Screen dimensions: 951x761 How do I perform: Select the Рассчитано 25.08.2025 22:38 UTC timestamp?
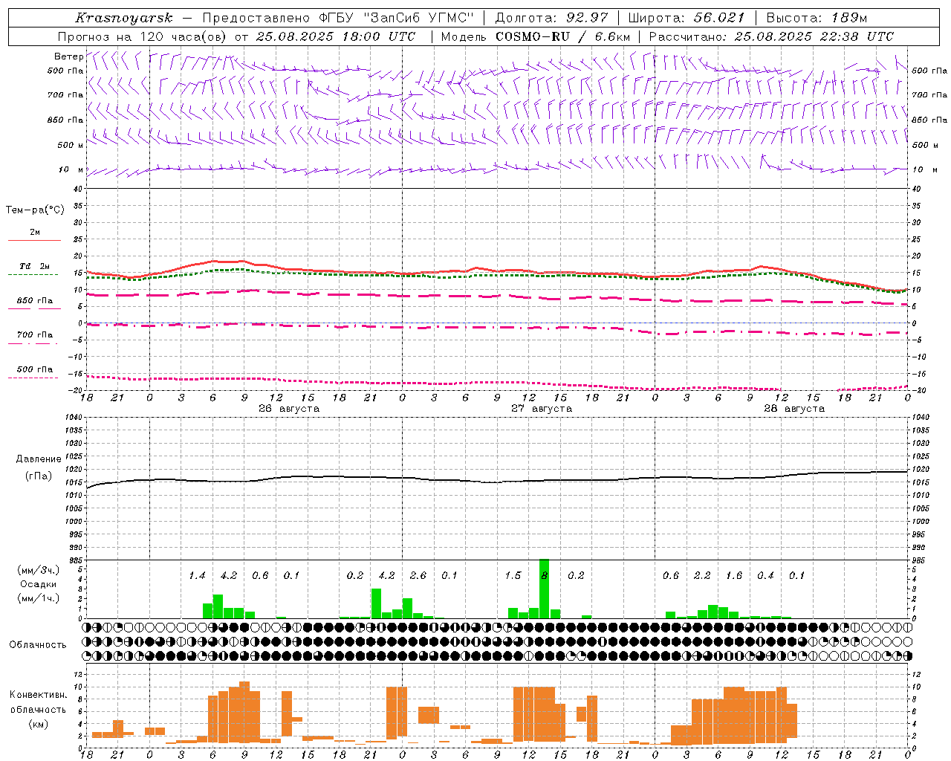(x=771, y=36)
